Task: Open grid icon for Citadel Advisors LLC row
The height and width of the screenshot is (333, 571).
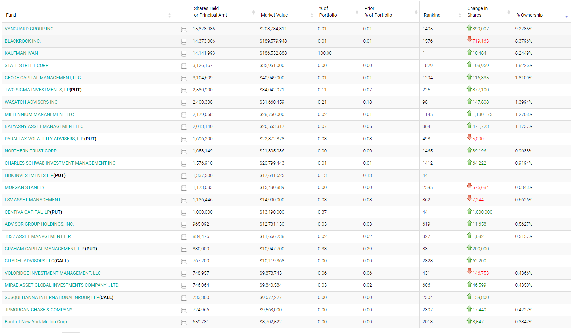Action: [184, 261]
